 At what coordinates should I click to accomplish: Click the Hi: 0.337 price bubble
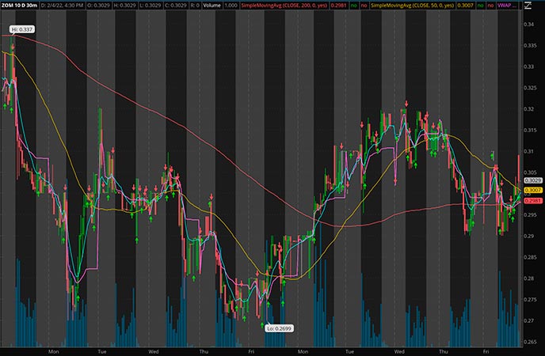pyautogui.click(x=20, y=29)
